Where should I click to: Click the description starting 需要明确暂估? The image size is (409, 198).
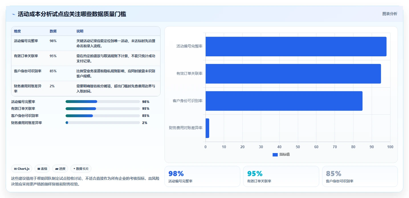(x=116, y=88)
